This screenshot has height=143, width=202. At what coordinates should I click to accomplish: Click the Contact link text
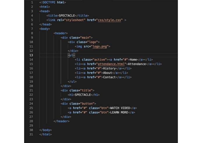(x=109, y=77)
